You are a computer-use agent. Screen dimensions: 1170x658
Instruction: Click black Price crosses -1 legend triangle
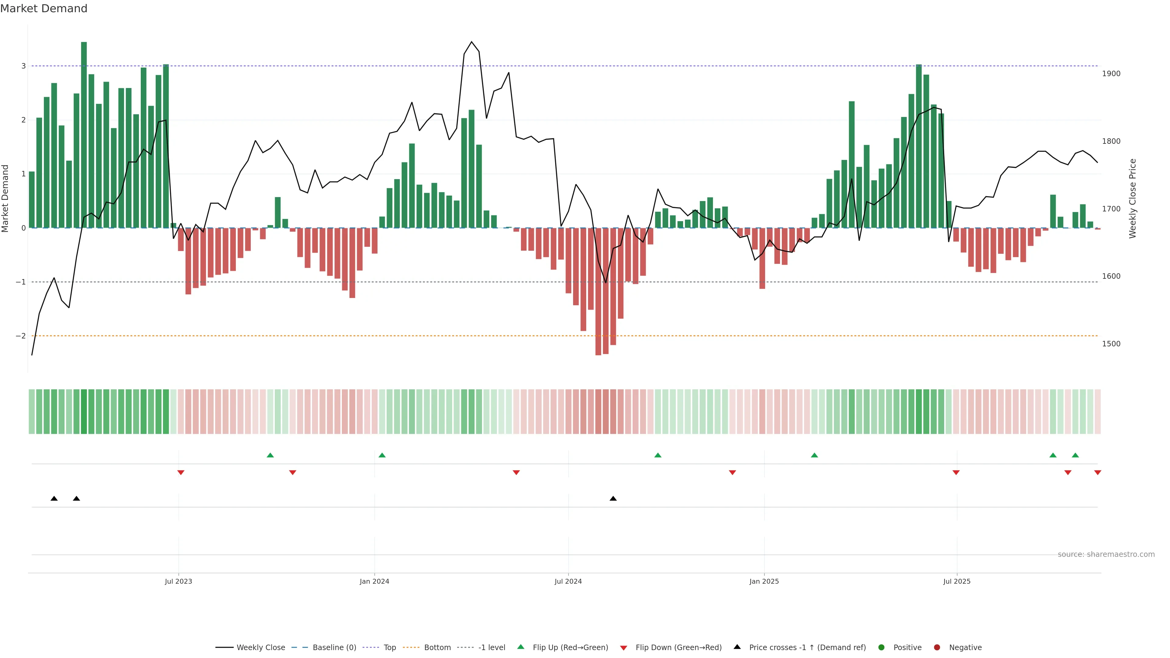[x=737, y=647]
